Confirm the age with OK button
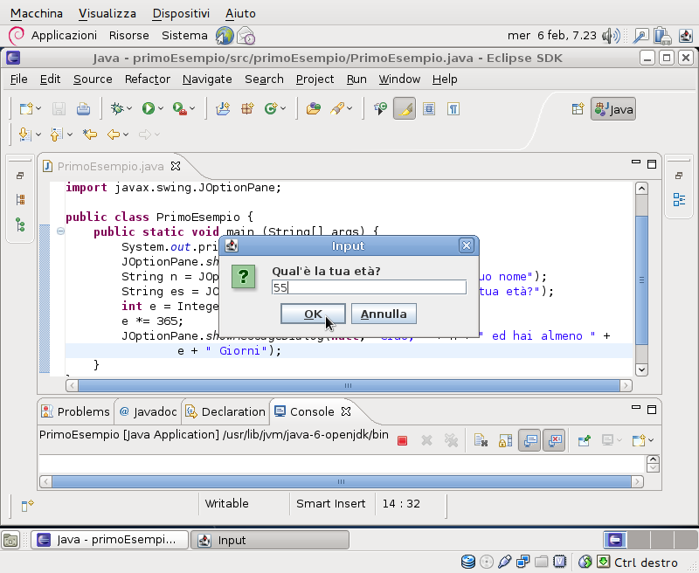This screenshot has width=699, height=573. point(313,314)
